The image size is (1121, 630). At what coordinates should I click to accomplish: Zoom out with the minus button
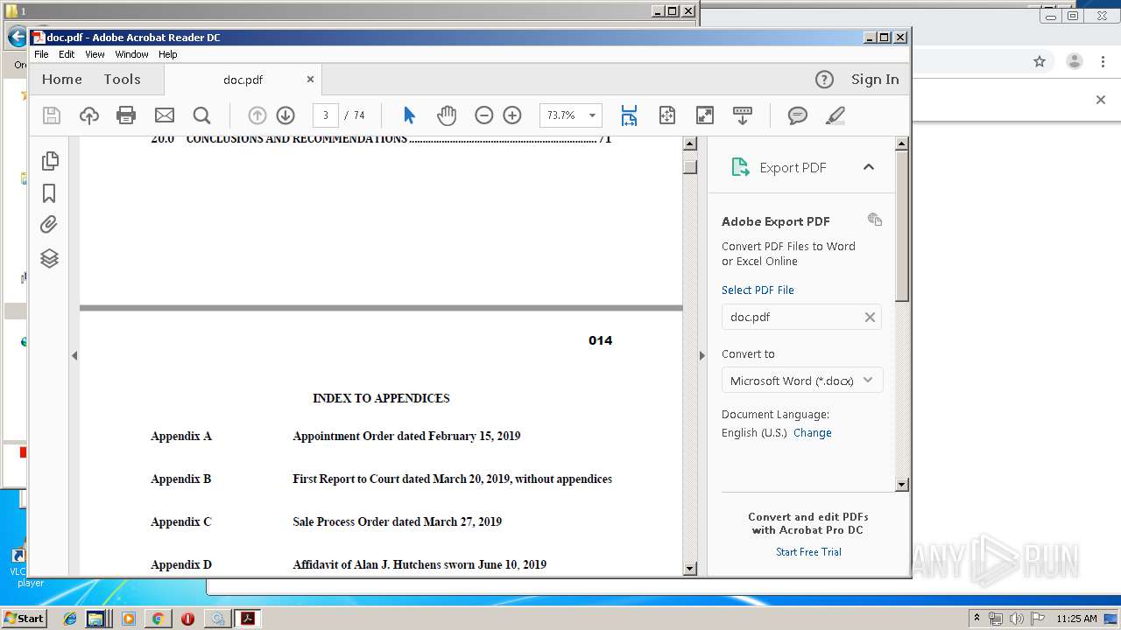tap(484, 115)
